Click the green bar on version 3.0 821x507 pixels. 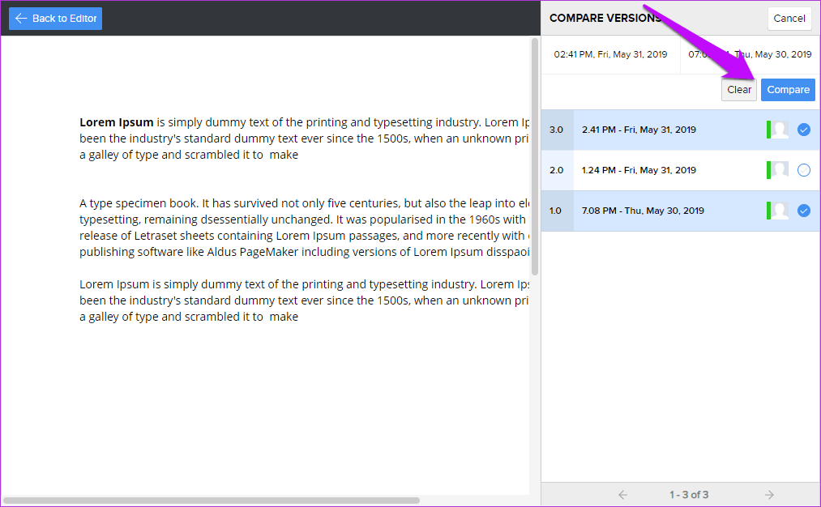pyautogui.click(x=768, y=130)
